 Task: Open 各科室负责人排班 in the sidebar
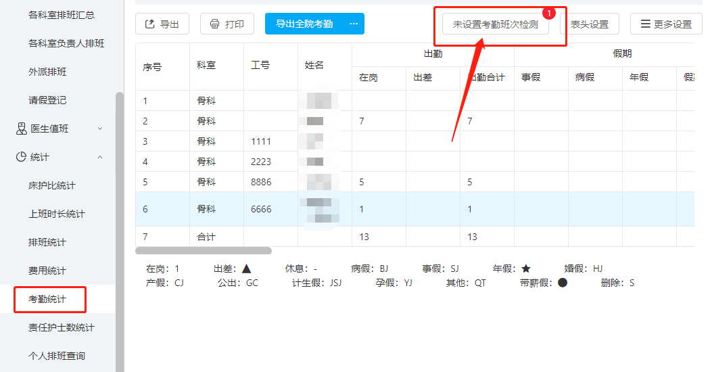(66, 43)
